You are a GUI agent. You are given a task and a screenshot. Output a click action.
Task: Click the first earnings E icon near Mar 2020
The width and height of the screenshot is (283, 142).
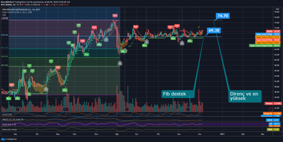click(x=17, y=109)
